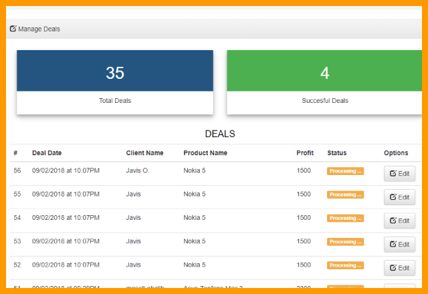Open the Manage Deals heading link

tap(39, 29)
